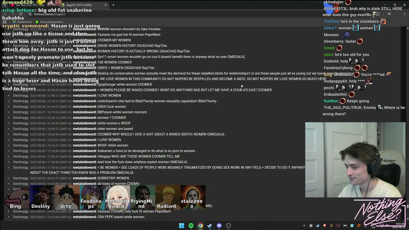Expand the 'BBPoison white women moment' row

9,112
